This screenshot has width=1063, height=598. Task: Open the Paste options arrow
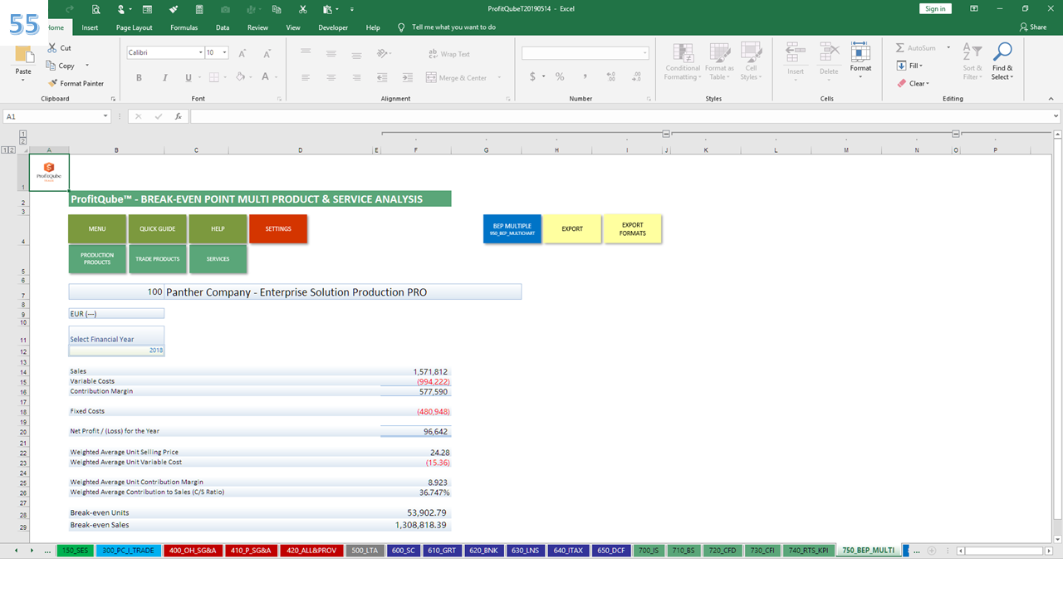24,81
